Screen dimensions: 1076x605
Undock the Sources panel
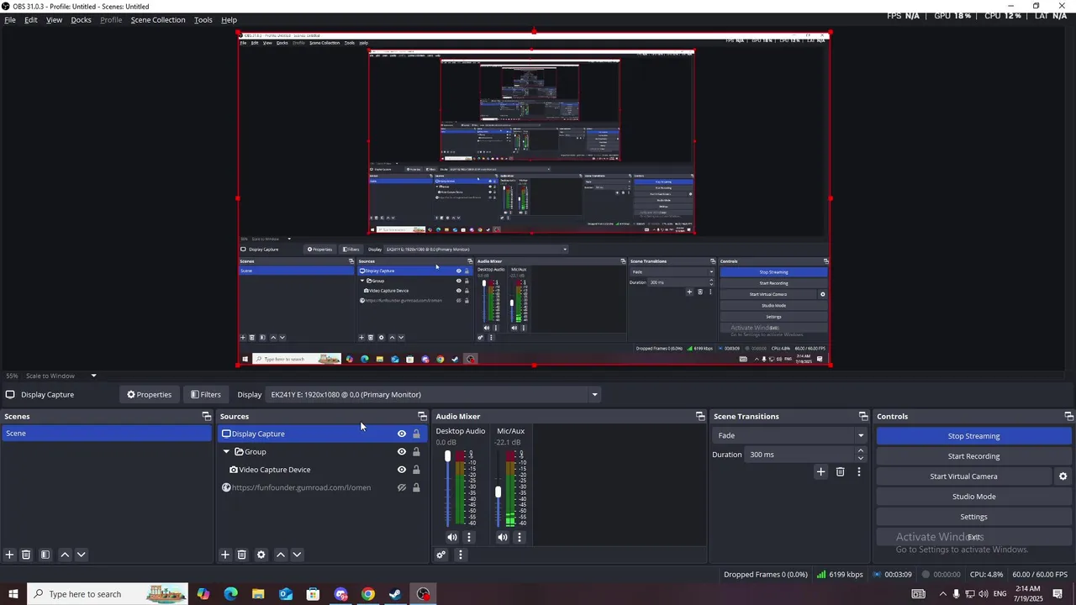(x=422, y=416)
